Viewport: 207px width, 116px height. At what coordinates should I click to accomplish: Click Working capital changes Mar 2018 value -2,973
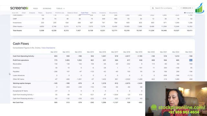127,83
